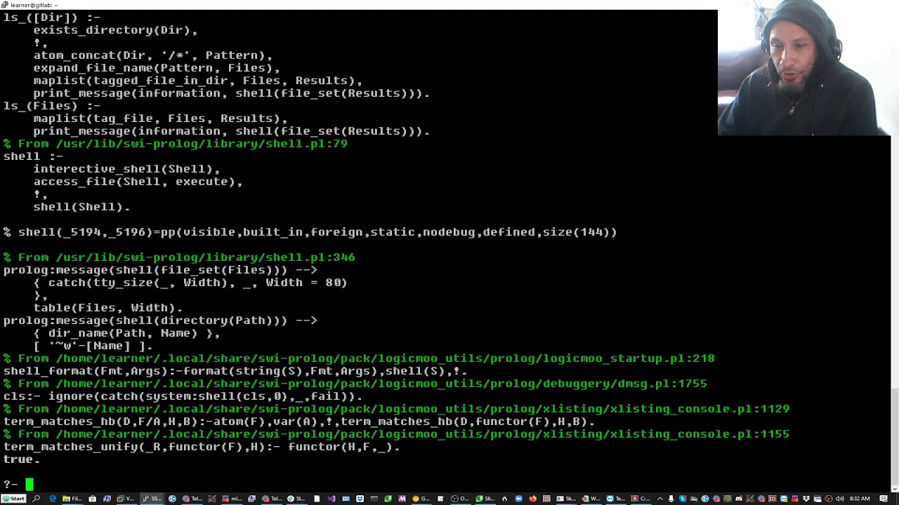Click the terminal's vertical scrollbar thumb
This screenshot has height=505, width=899.
point(894,438)
